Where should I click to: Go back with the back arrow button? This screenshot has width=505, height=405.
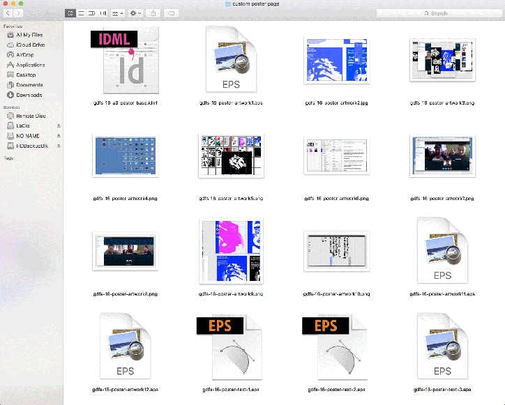click(8, 13)
